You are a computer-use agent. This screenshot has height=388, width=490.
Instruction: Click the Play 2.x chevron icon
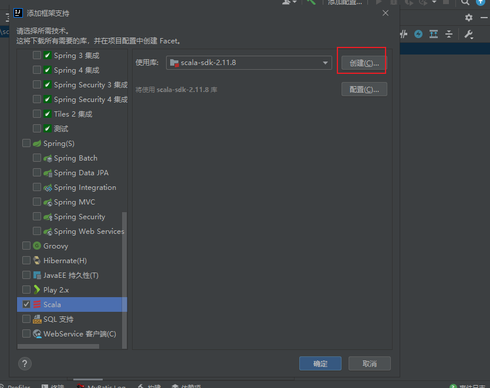click(x=37, y=290)
